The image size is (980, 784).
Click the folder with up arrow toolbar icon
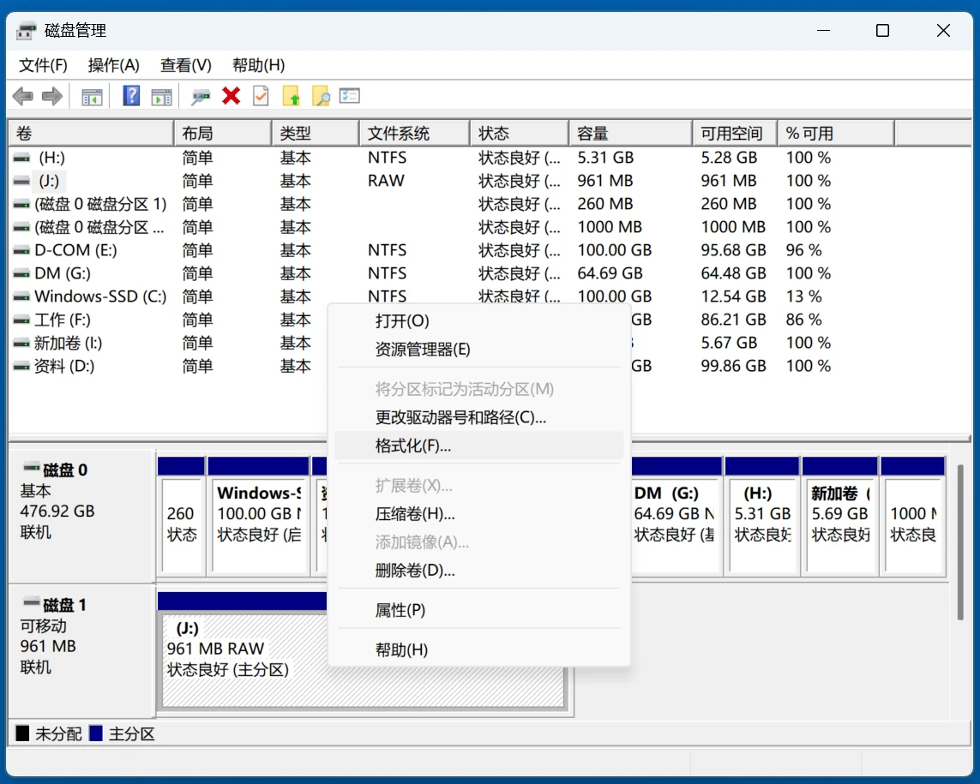click(291, 95)
